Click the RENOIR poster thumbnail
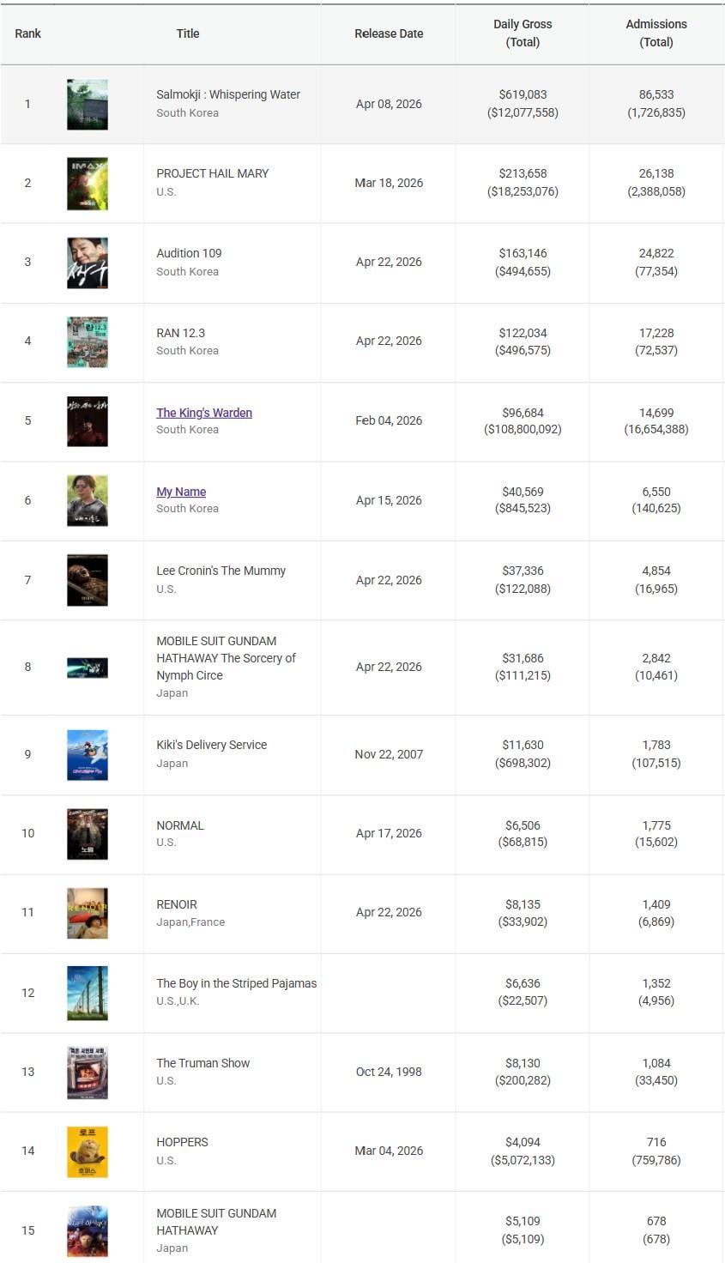This screenshot has height=1263, width=725. point(88,913)
